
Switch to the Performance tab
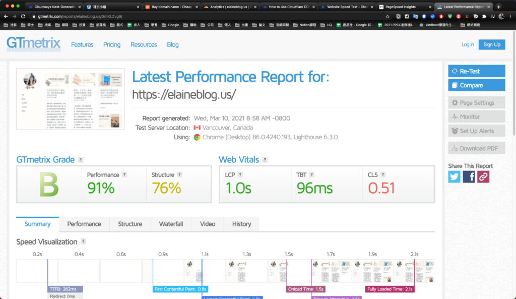84,224
